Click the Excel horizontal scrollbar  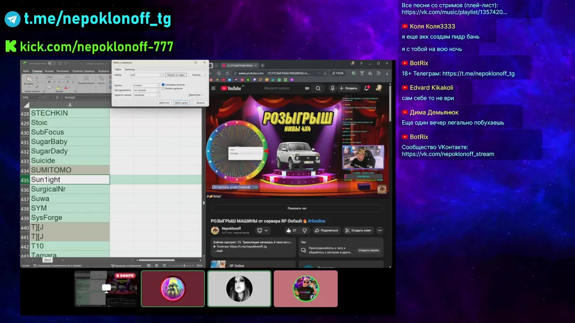click(156, 260)
